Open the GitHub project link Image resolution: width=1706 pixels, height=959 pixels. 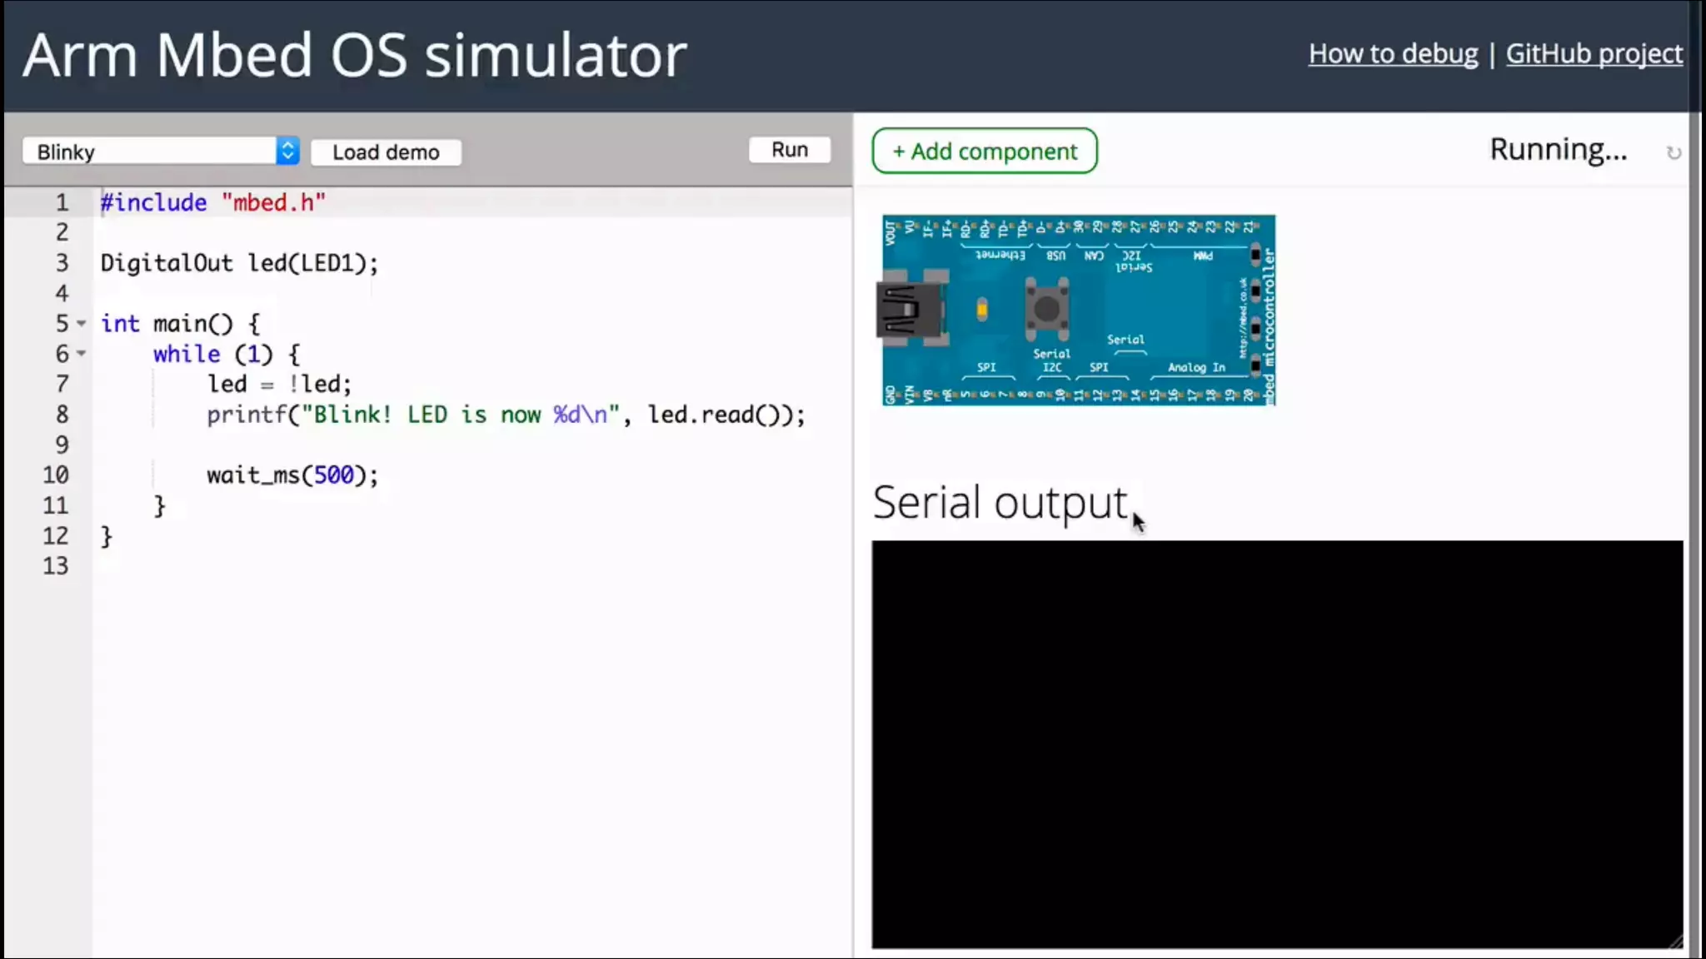pyautogui.click(x=1594, y=54)
